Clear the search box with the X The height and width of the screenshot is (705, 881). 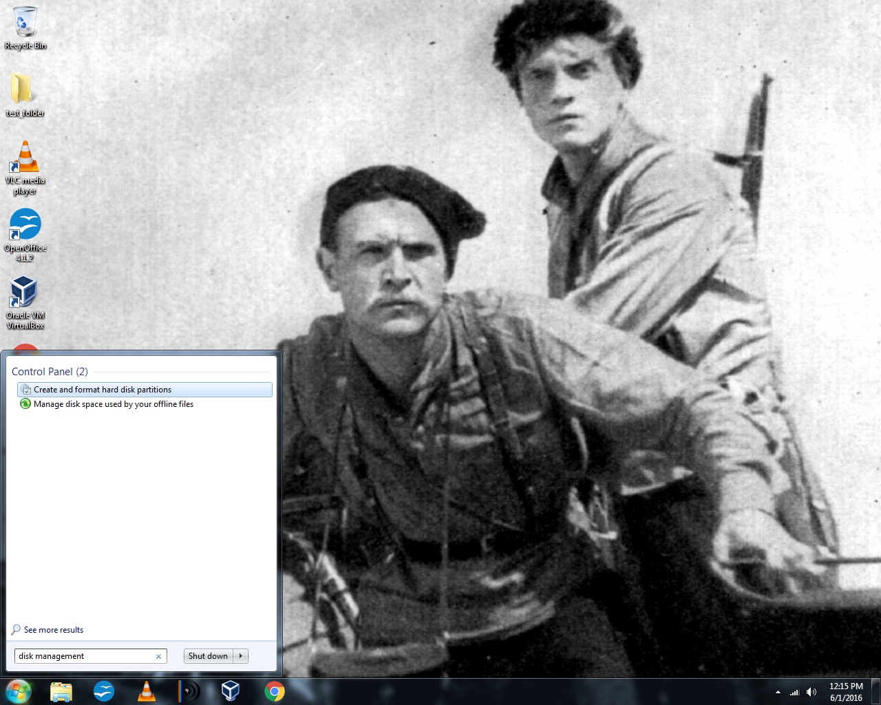pyautogui.click(x=158, y=657)
